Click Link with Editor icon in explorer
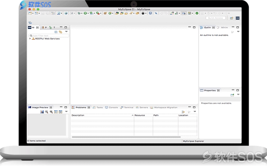The width and height of the screenshot is (267, 166). [x=60, y=32]
